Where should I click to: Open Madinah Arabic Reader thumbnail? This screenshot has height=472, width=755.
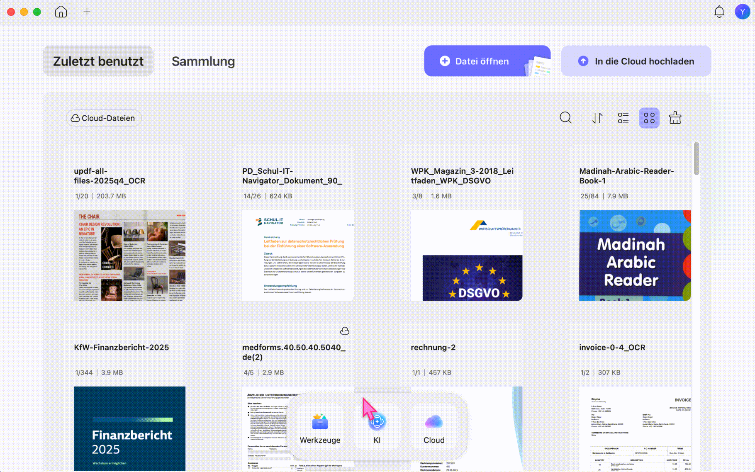pos(635,255)
